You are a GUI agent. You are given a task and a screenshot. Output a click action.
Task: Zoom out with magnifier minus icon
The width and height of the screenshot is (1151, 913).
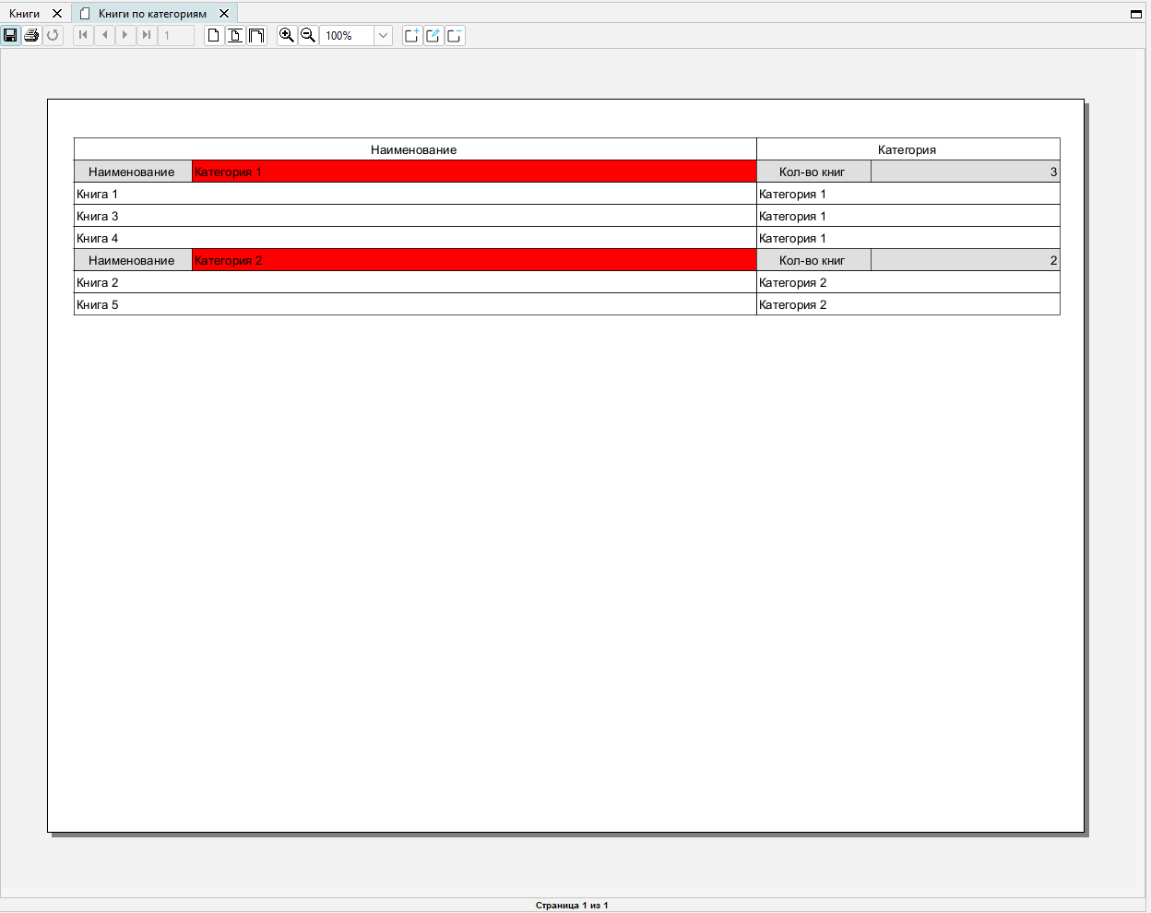click(x=308, y=35)
